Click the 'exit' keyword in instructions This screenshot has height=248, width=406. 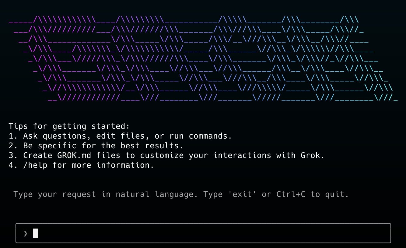tap(243, 194)
